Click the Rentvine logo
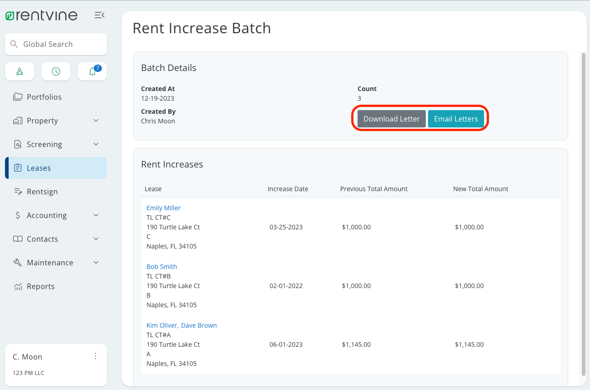This screenshot has height=390, width=590. click(41, 15)
